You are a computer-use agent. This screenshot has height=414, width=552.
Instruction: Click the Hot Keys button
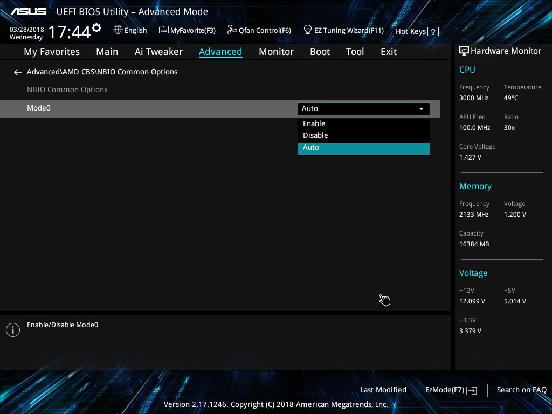(417, 32)
